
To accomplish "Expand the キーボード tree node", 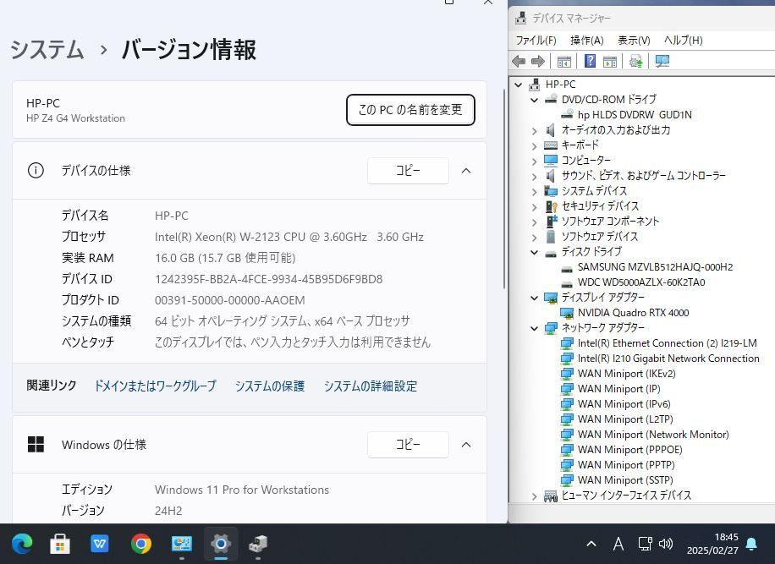I will pyautogui.click(x=534, y=145).
